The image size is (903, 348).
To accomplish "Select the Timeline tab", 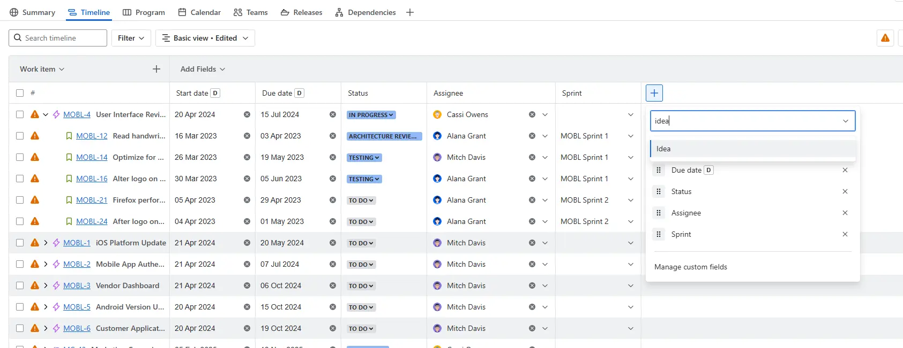I will pos(89,12).
